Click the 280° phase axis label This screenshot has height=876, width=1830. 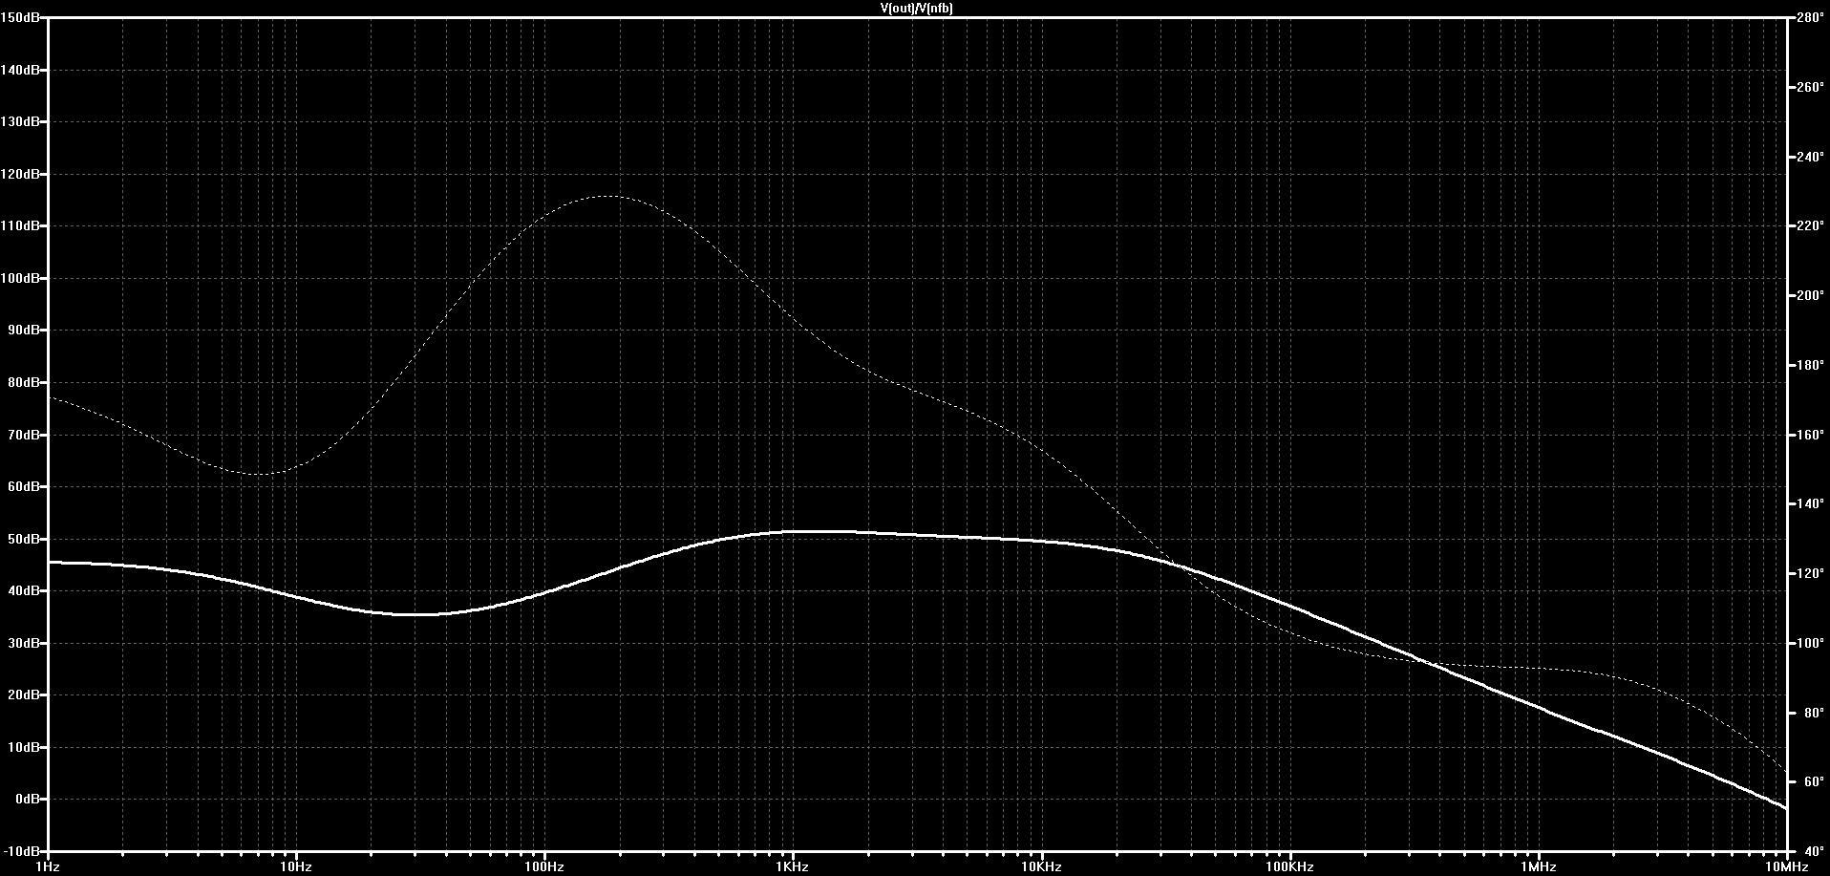click(x=1810, y=17)
